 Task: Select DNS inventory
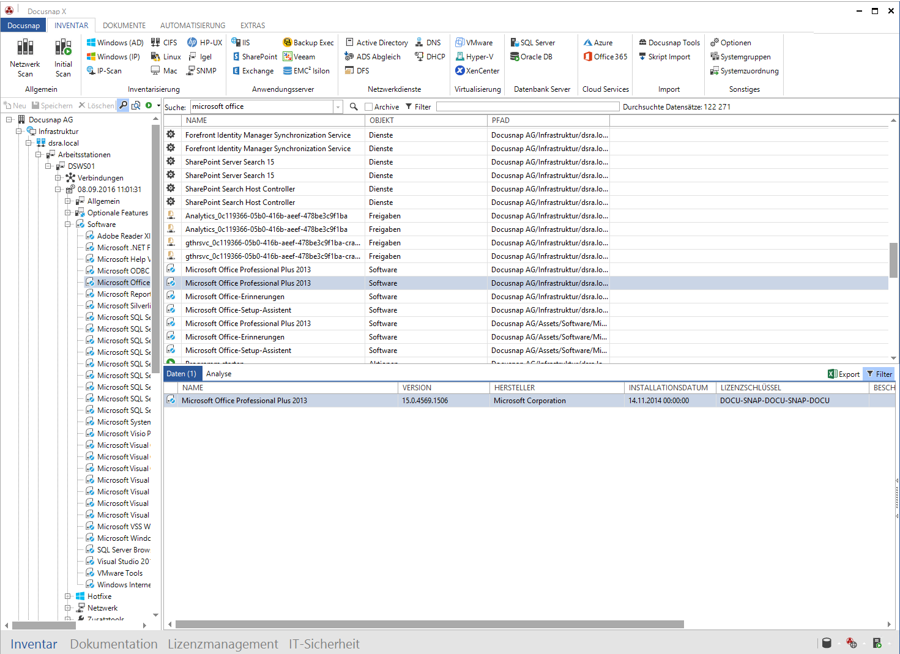point(428,42)
